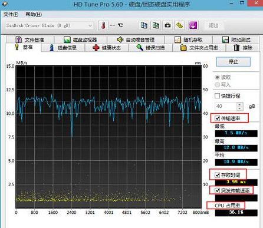Click the copy text to clipboard icon

(144, 25)
